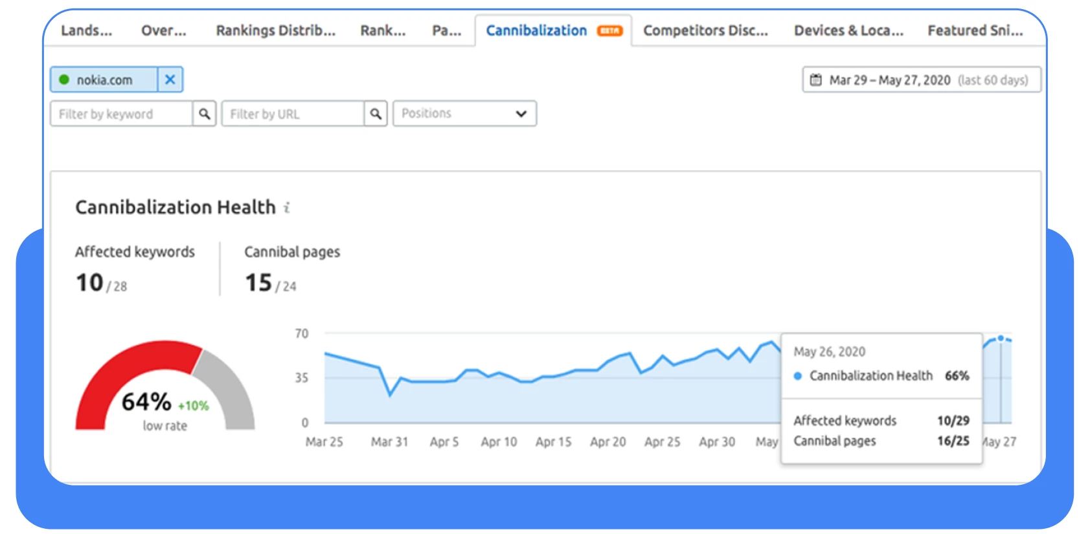The height and width of the screenshot is (534, 1090).
Task: Click the Mar 31 axis label
Action: [x=389, y=442]
